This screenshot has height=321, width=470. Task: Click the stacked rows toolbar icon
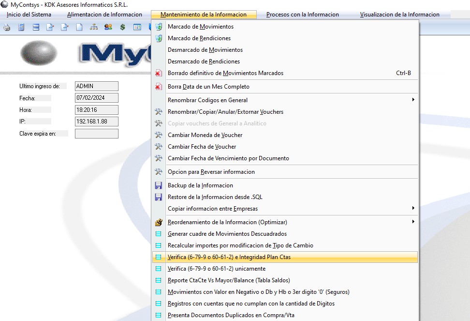coord(36,27)
